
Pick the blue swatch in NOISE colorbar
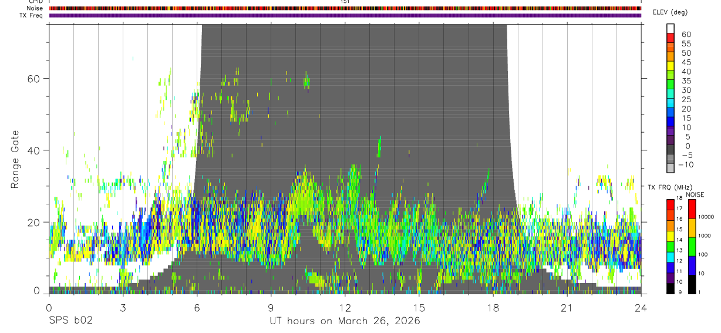[691, 265]
